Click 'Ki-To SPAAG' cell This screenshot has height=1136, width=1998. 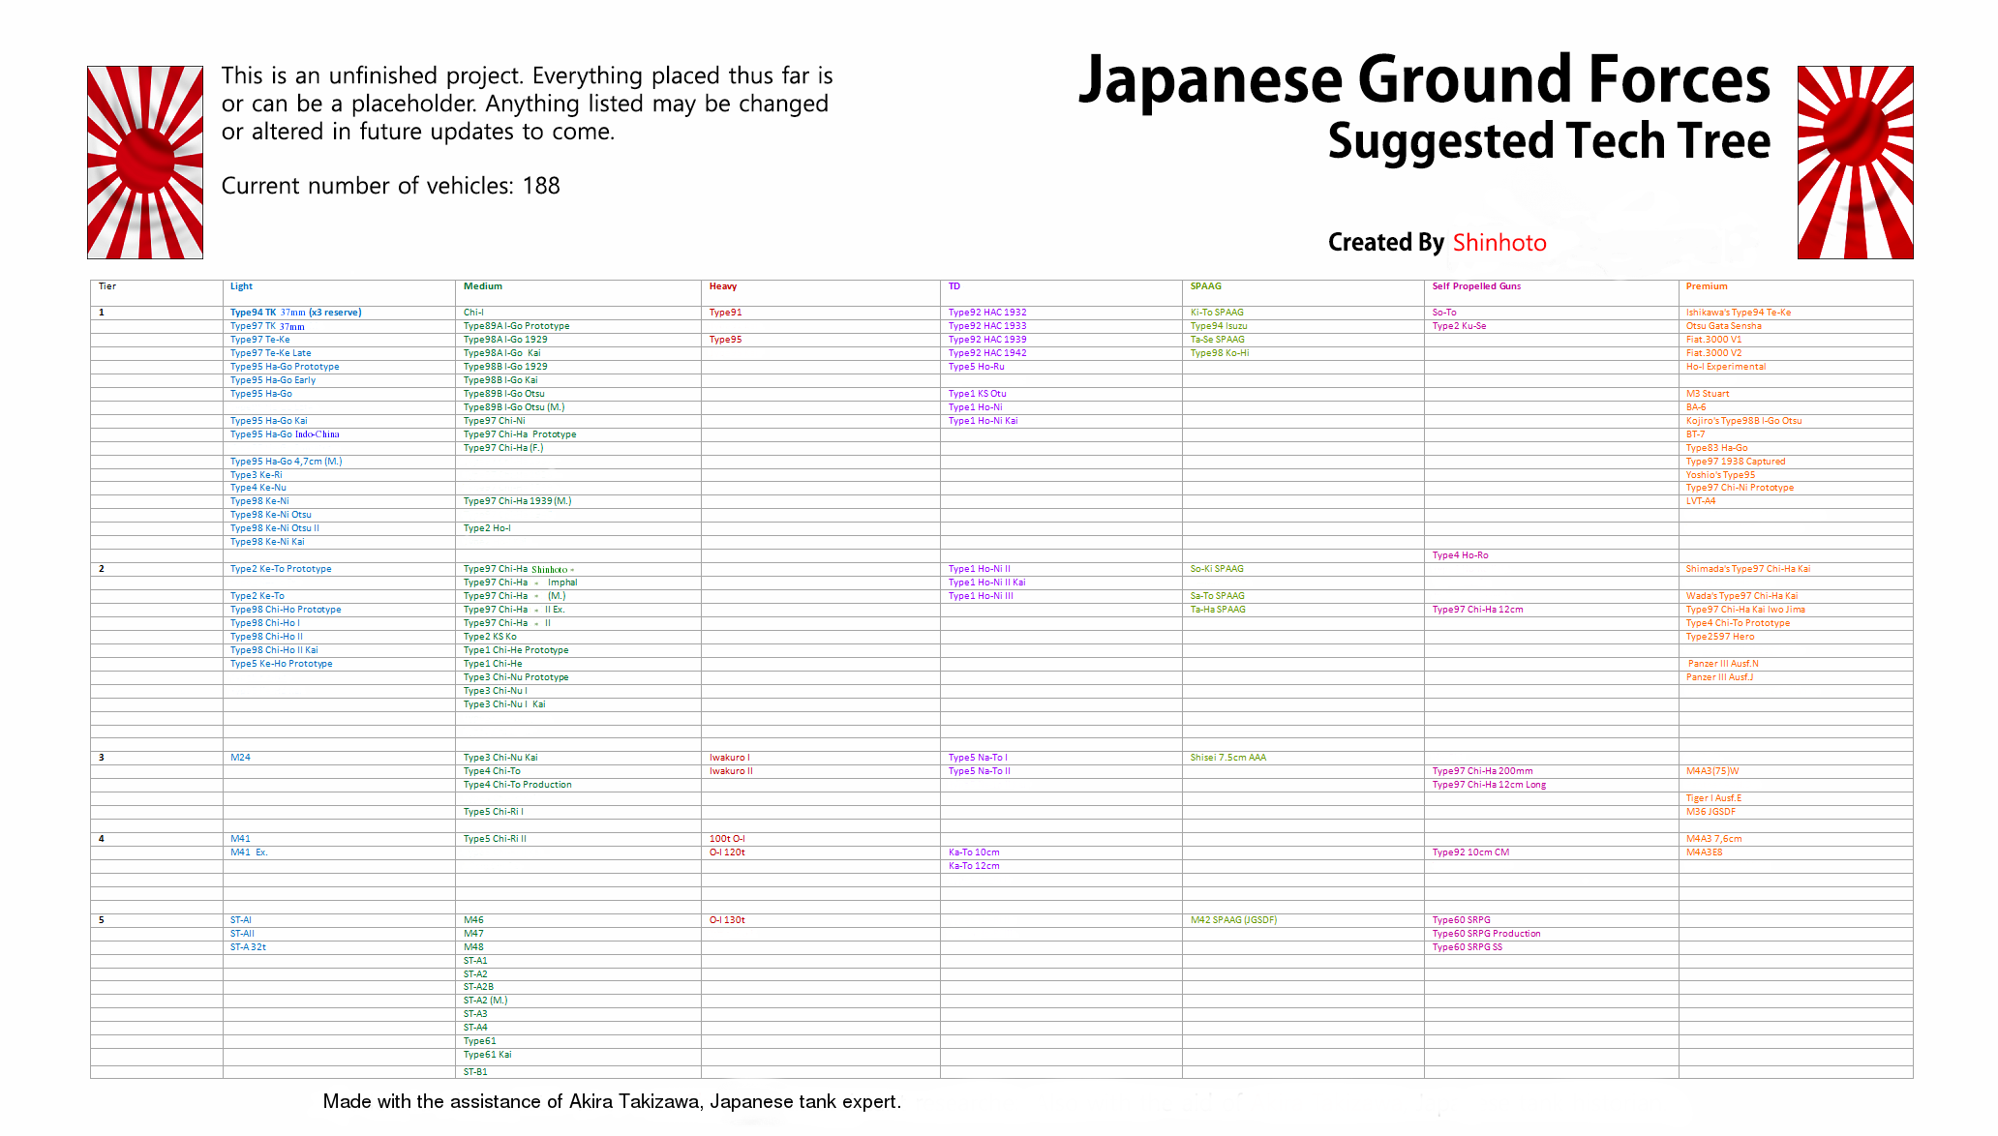click(1217, 313)
